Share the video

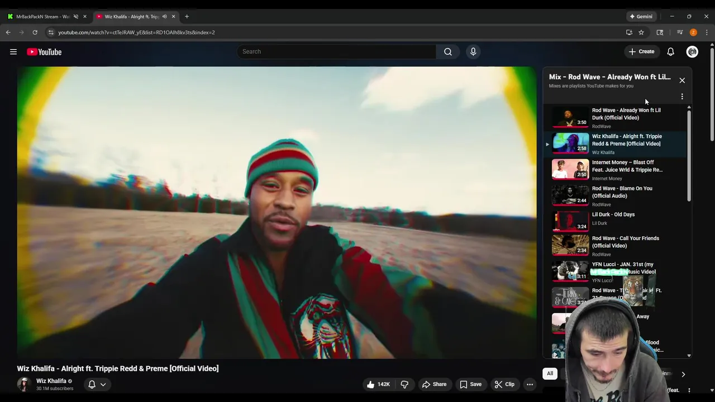click(x=434, y=384)
